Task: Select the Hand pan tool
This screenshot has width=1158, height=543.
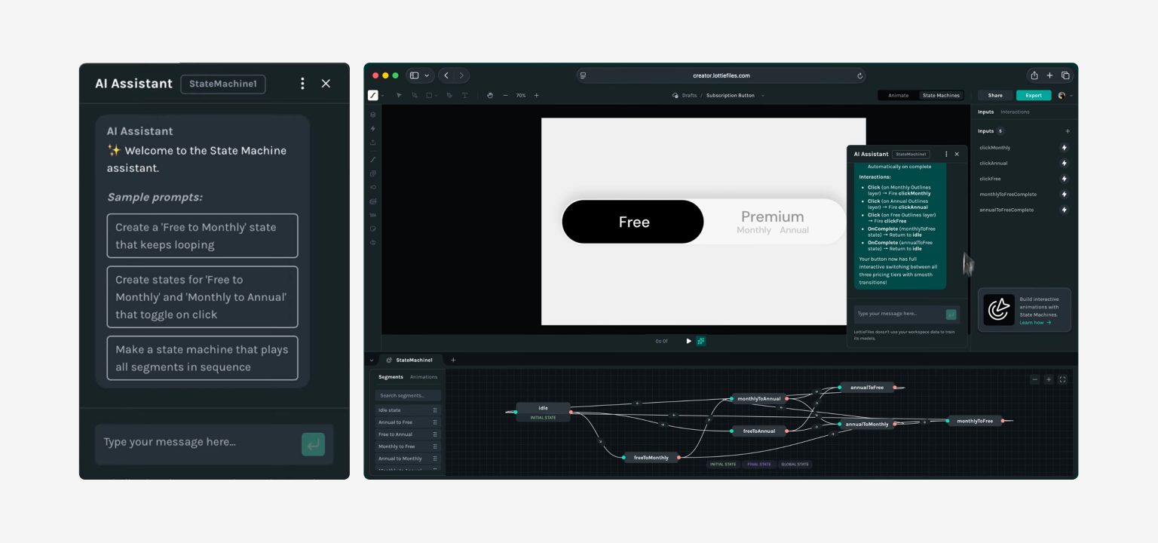Action: point(489,96)
